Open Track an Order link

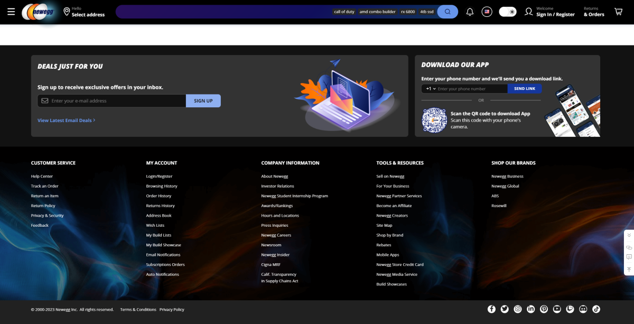point(45,186)
